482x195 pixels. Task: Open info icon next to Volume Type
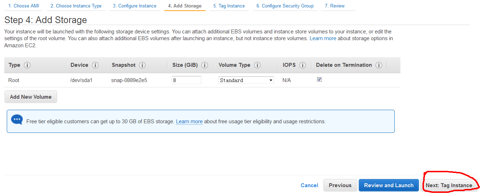(257, 65)
